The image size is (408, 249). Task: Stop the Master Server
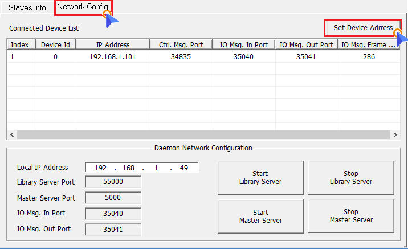point(351,216)
